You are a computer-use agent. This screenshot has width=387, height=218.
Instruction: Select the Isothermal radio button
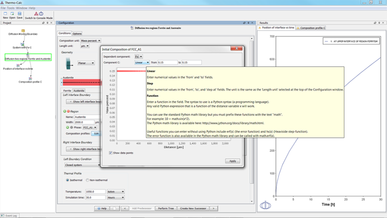click(67, 180)
